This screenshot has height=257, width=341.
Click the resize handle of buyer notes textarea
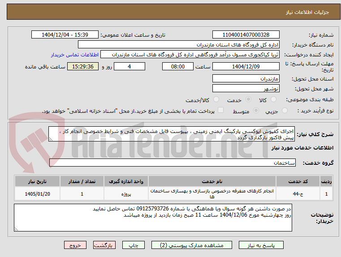[16, 229]
